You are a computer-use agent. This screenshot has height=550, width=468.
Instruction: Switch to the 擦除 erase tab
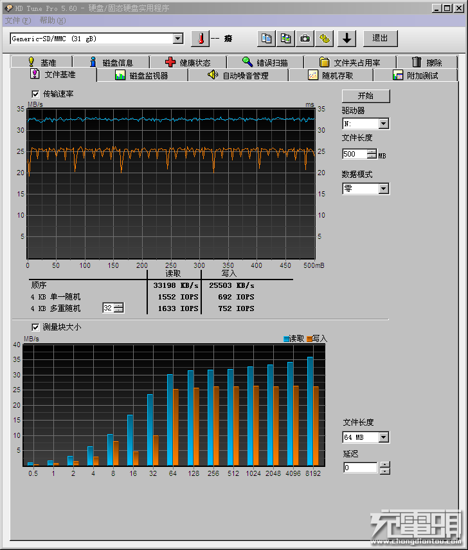(427, 62)
